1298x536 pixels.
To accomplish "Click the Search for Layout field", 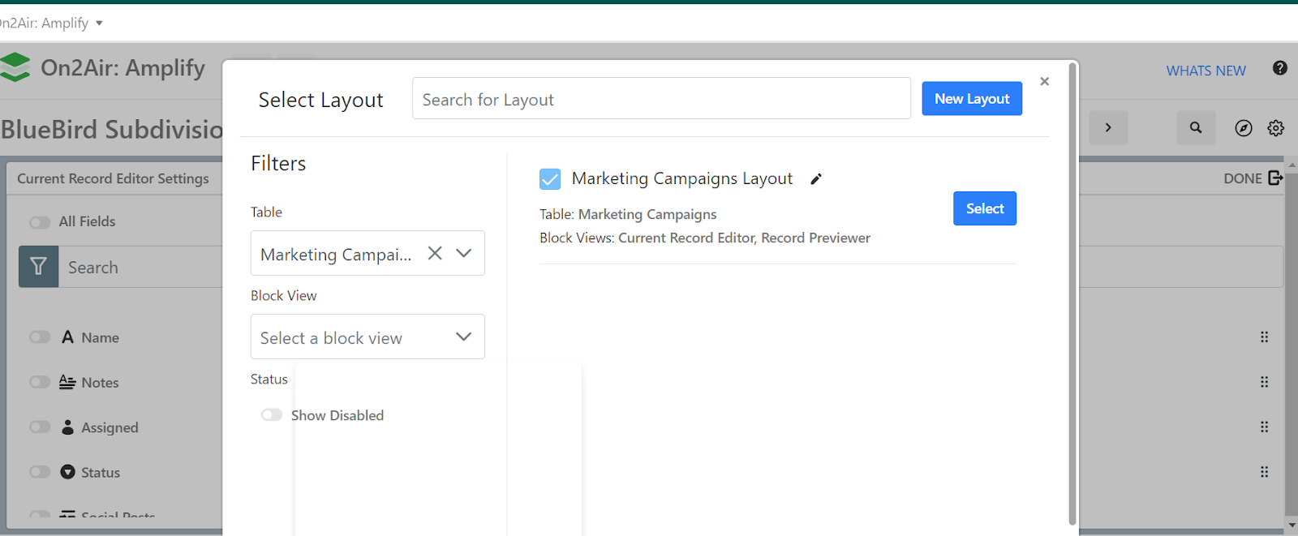I will pyautogui.click(x=660, y=99).
